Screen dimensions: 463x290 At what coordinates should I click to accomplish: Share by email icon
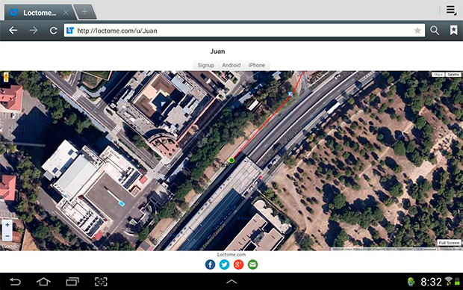pos(252,265)
